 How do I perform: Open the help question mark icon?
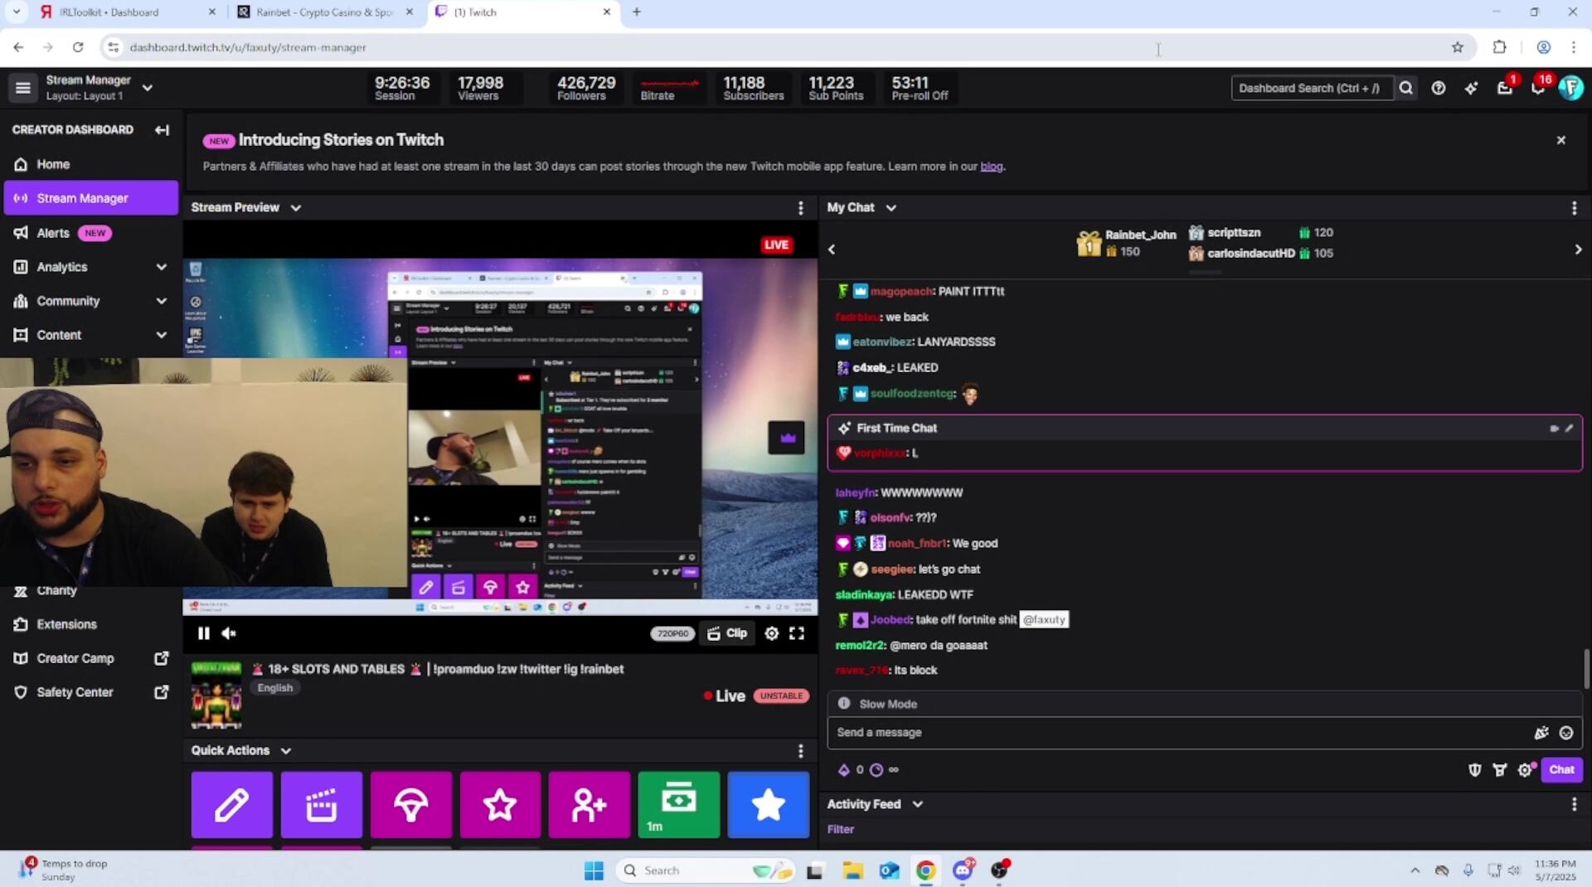(x=1439, y=88)
